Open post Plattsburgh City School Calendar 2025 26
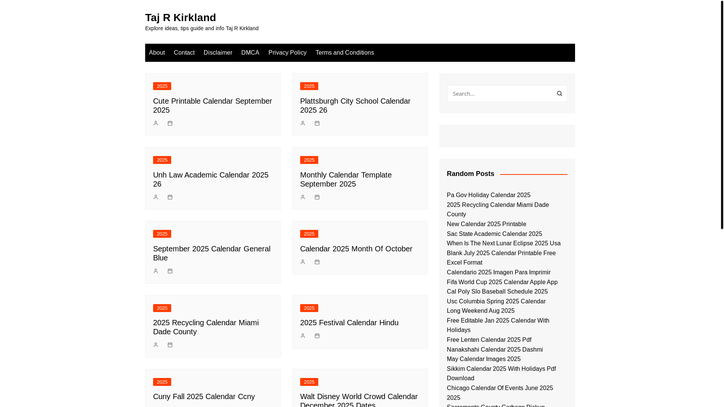724x407 pixels. (355, 106)
